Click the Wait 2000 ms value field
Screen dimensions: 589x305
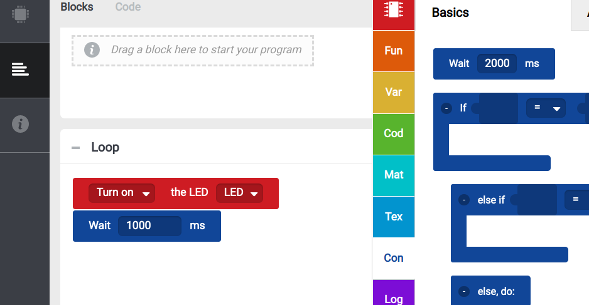497,64
